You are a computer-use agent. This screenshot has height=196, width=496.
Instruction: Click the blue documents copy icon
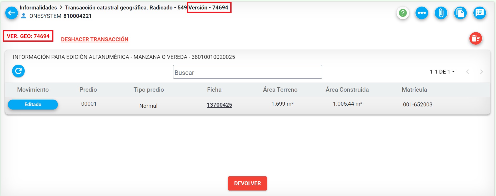(x=460, y=13)
